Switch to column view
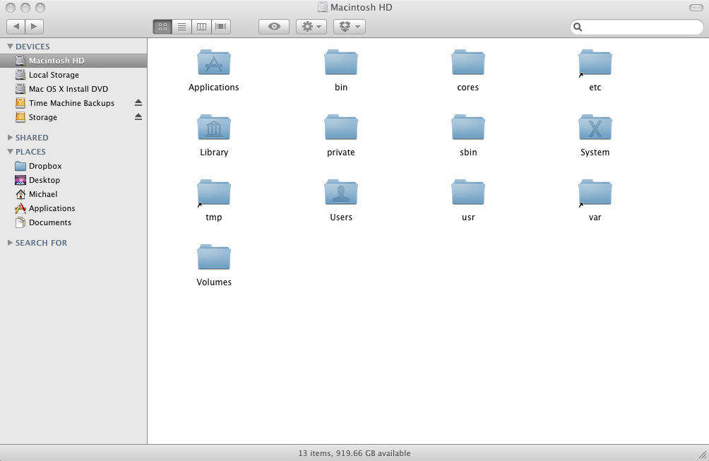 201,26
